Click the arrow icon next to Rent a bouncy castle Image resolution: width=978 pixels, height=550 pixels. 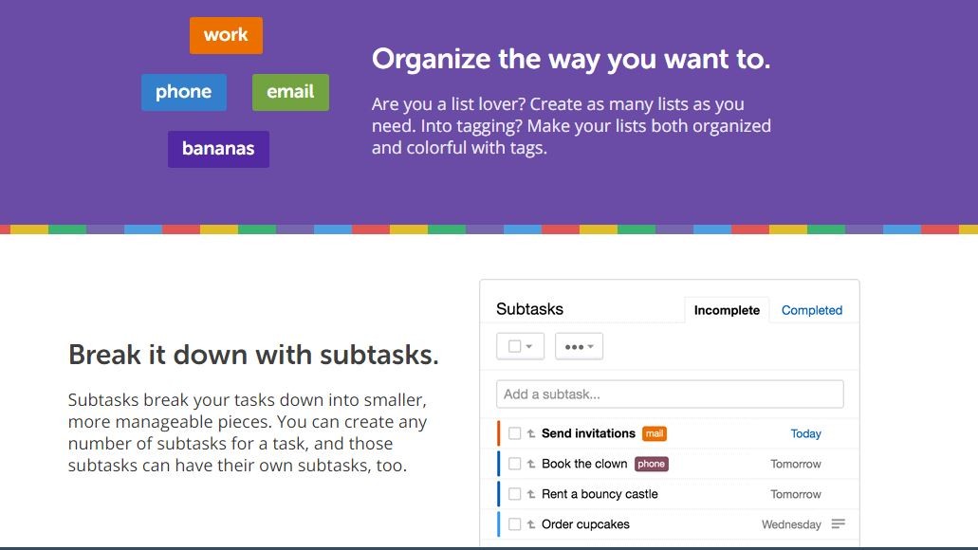[531, 494]
